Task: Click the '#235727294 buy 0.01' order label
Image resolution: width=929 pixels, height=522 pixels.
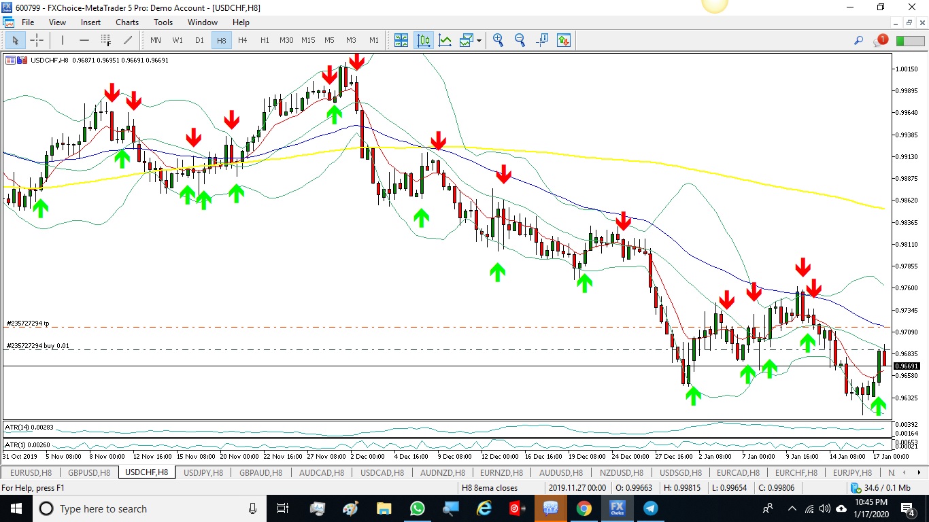Action: pyautogui.click(x=38, y=346)
